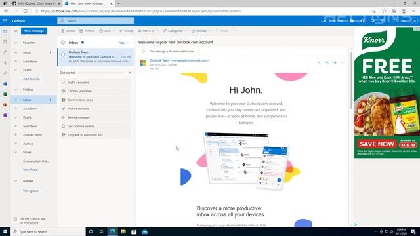This screenshot has height=236, width=420.
Task: Click Get Outlook mobile step
Action: tap(96, 126)
